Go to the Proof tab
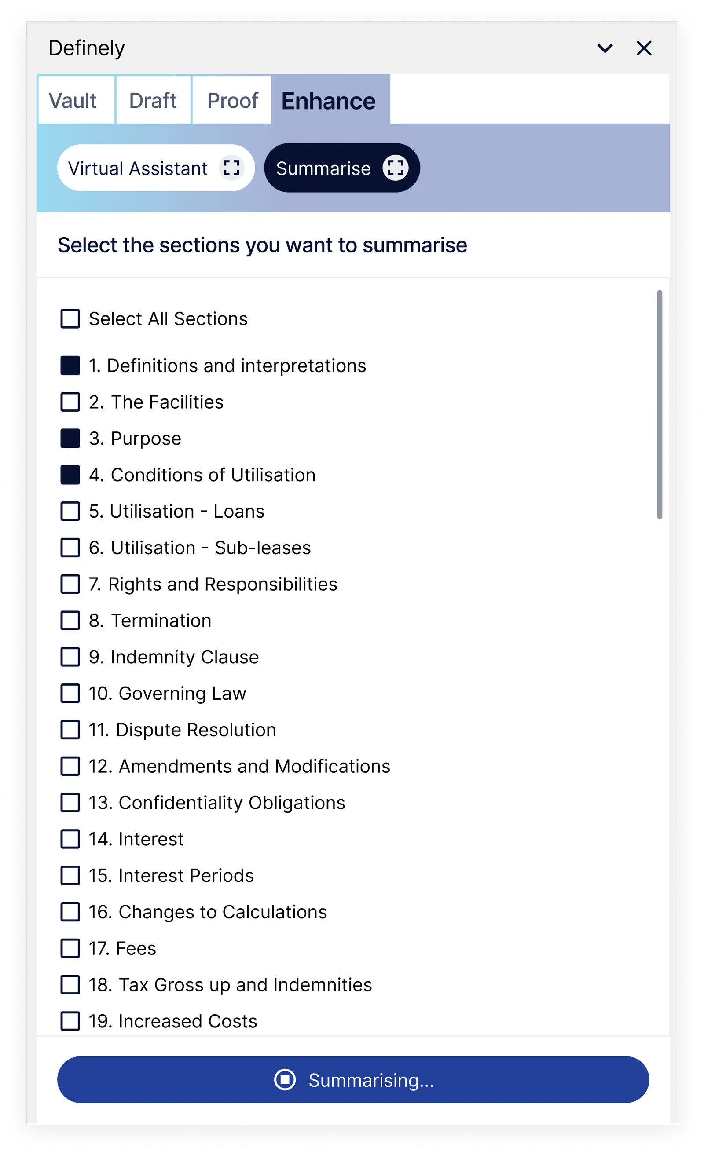 232,100
